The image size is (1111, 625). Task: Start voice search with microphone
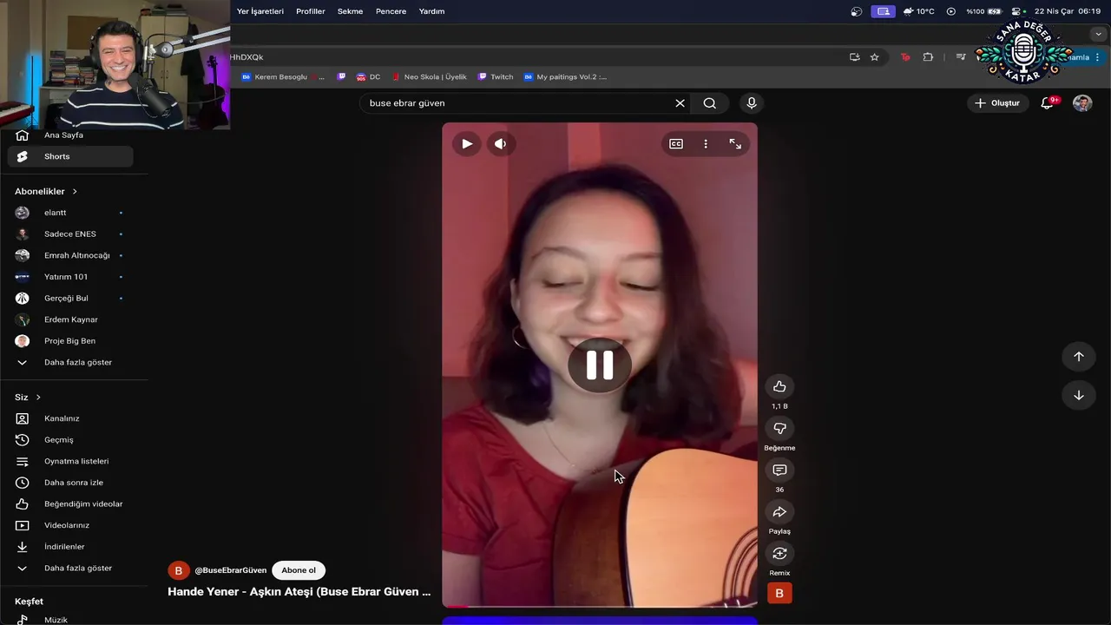point(752,103)
